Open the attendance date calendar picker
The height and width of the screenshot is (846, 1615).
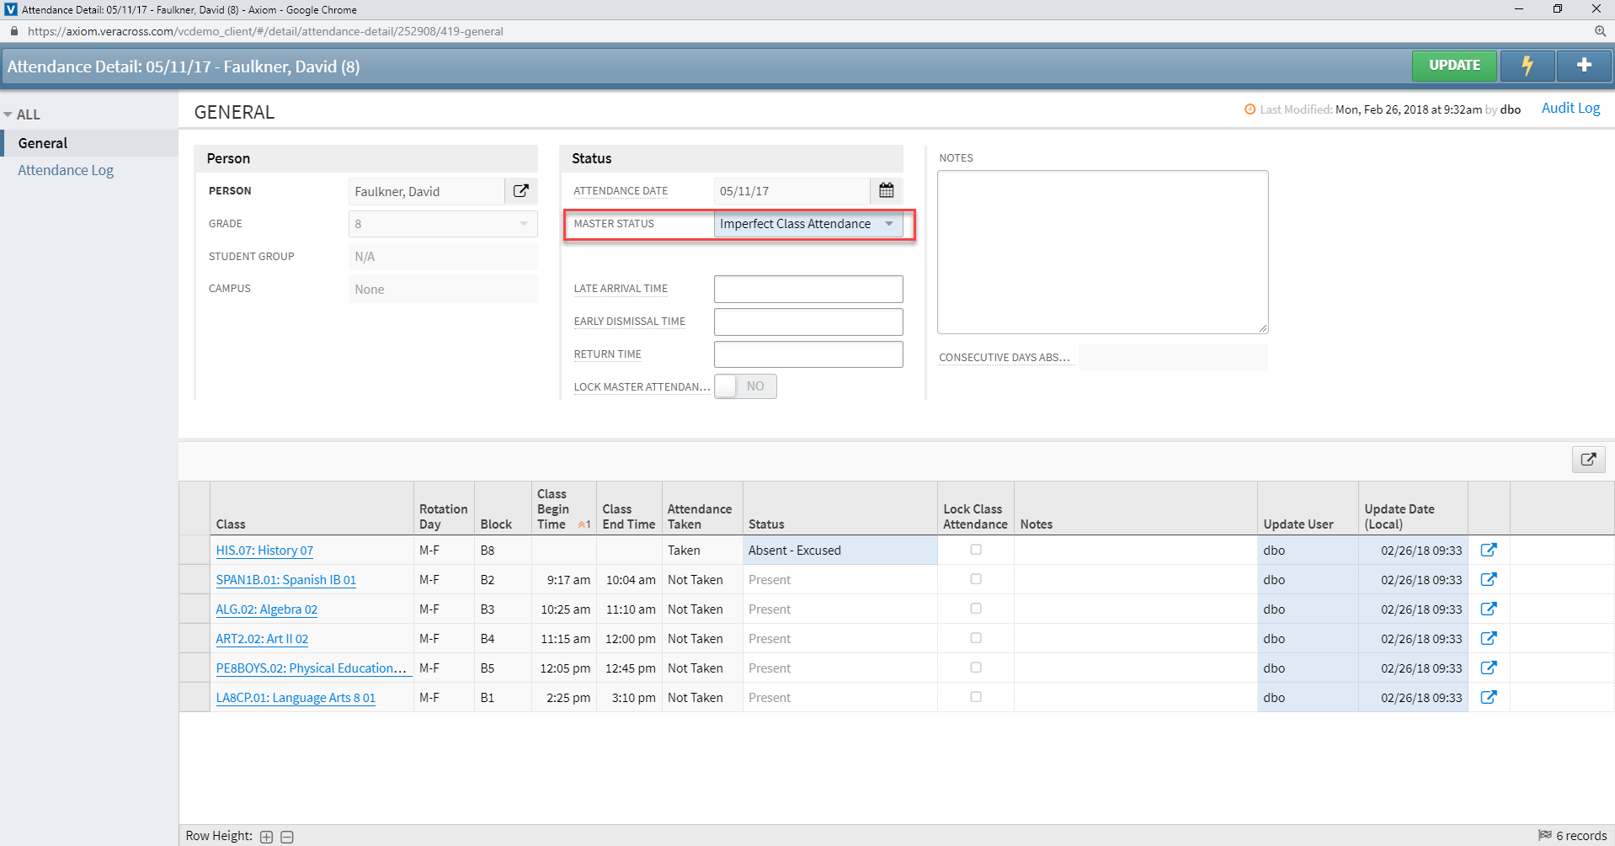tap(886, 191)
